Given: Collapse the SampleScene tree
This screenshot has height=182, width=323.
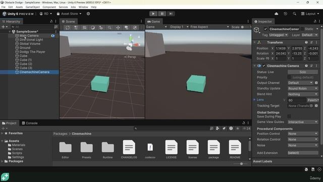Looking at the screenshot, I should pyautogui.click(x=10, y=31).
